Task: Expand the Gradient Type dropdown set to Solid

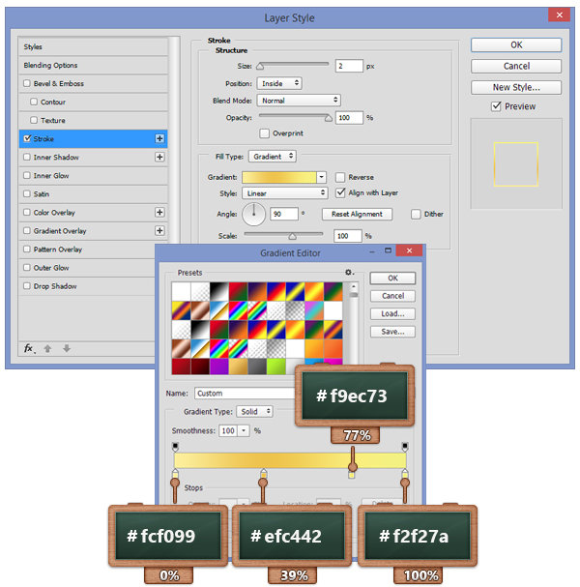Action: [x=252, y=411]
